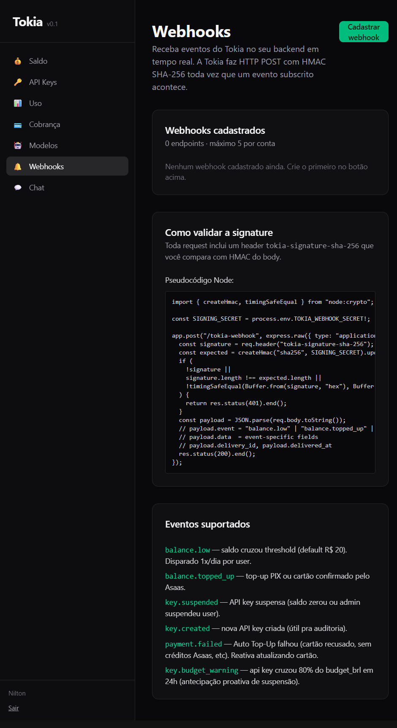Navigate to Cobrança
The image size is (397, 728).
pyautogui.click(x=67, y=124)
